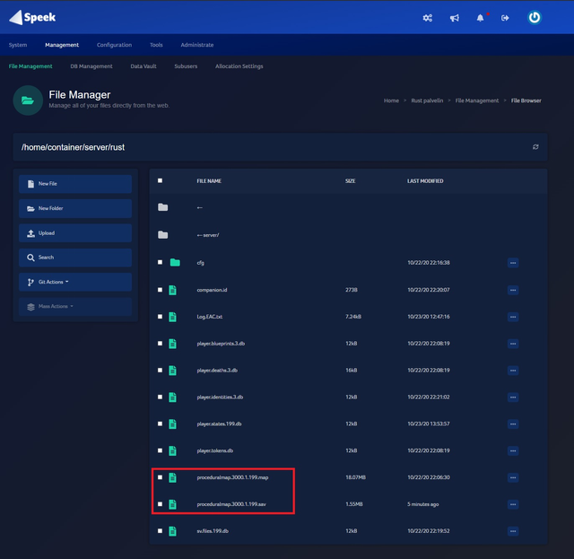Click the New File button
574x559 pixels.
tap(75, 184)
